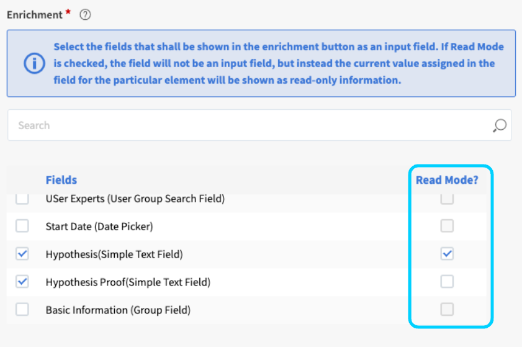Enable the Basic Information field checkbox
Image resolution: width=522 pixels, height=347 pixels.
[22, 309]
